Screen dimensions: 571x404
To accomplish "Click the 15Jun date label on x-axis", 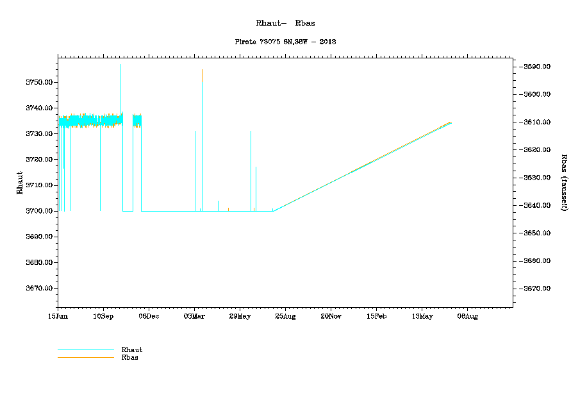I will coord(58,316).
